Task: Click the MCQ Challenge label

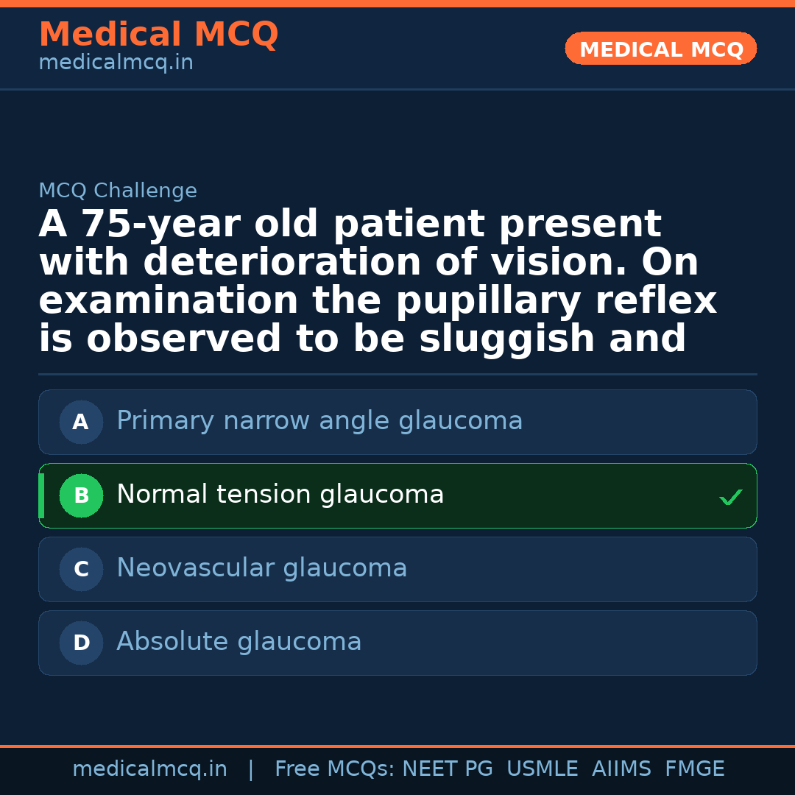Action: point(118,191)
